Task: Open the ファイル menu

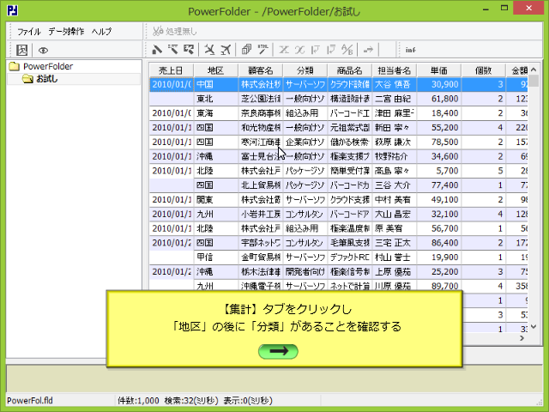Action: [28, 32]
